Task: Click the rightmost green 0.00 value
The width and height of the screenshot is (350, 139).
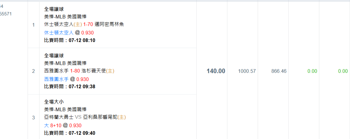Action: click(x=343, y=71)
